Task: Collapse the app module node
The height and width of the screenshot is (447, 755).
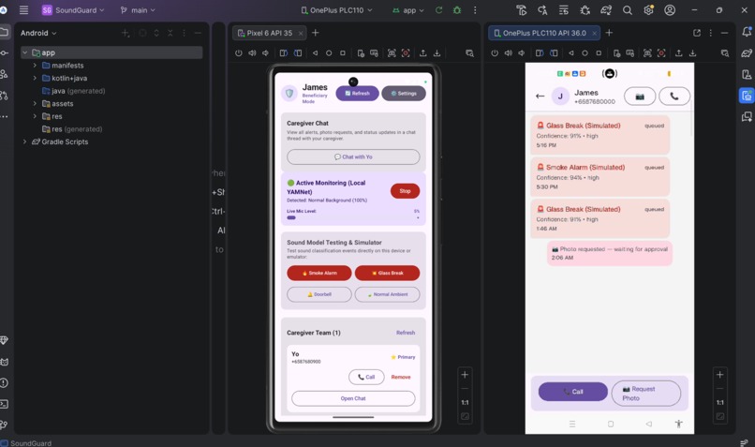Action: click(24, 52)
